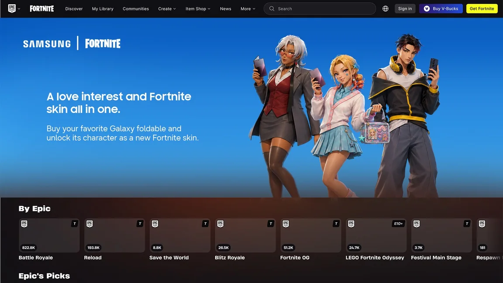Image resolution: width=503 pixels, height=283 pixels.
Task: Open the Fortnite logo home link
Action: (42, 9)
